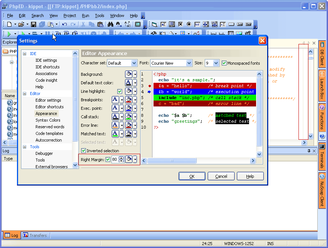Image resolution: width=328 pixels, height=248 pixels.
Task: Open the Right Margin color dropdown arrow
Action: coord(135,160)
